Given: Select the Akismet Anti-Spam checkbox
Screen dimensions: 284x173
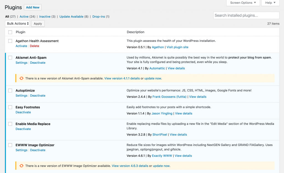Looking at the screenshot, I should pyautogui.click(x=10, y=57).
